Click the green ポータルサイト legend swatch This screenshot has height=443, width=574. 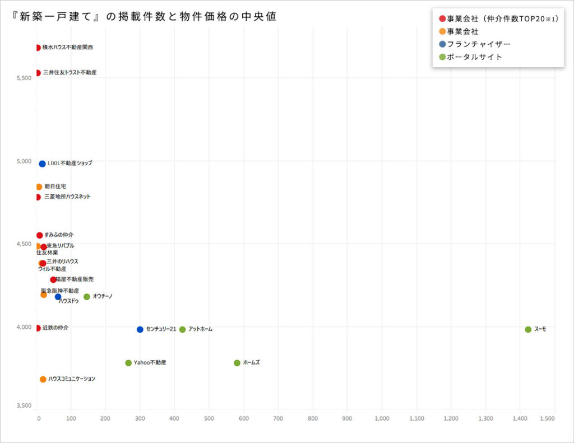(442, 57)
